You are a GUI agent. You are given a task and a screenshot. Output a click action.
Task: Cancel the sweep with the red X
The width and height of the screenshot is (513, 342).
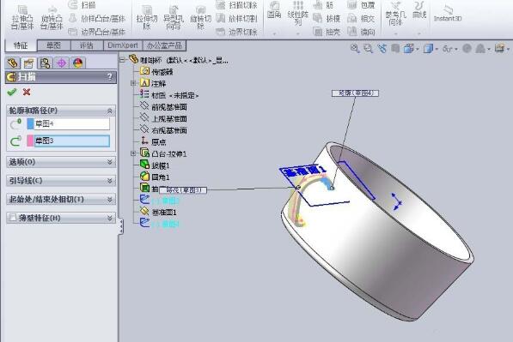tap(27, 92)
